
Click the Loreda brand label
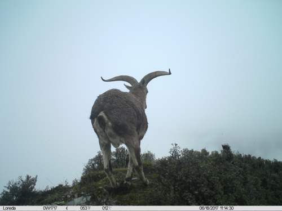9,208
